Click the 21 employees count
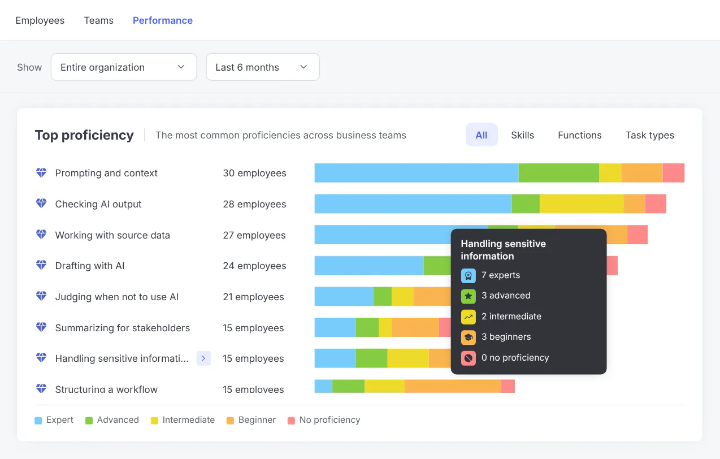This screenshot has width=720, height=459. [x=253, y=297]
